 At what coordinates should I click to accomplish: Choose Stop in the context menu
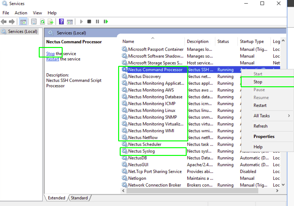(x=258, y=82)
